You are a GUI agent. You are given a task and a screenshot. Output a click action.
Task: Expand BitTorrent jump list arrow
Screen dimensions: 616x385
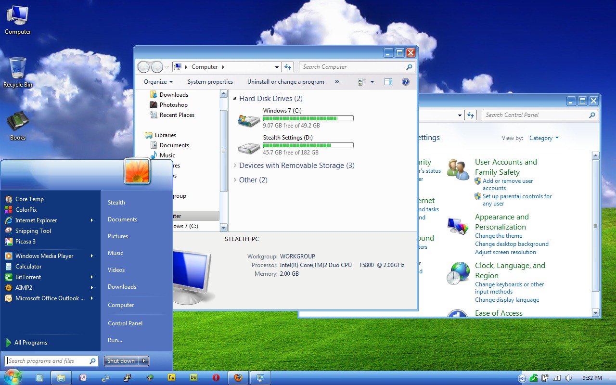[92, 277]
